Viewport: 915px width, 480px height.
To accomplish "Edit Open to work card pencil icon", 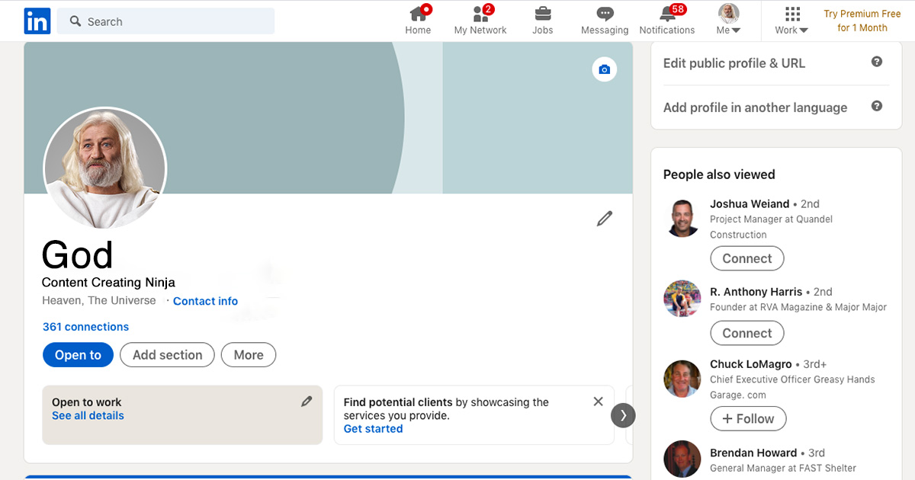I will click(x=307, y=402).
